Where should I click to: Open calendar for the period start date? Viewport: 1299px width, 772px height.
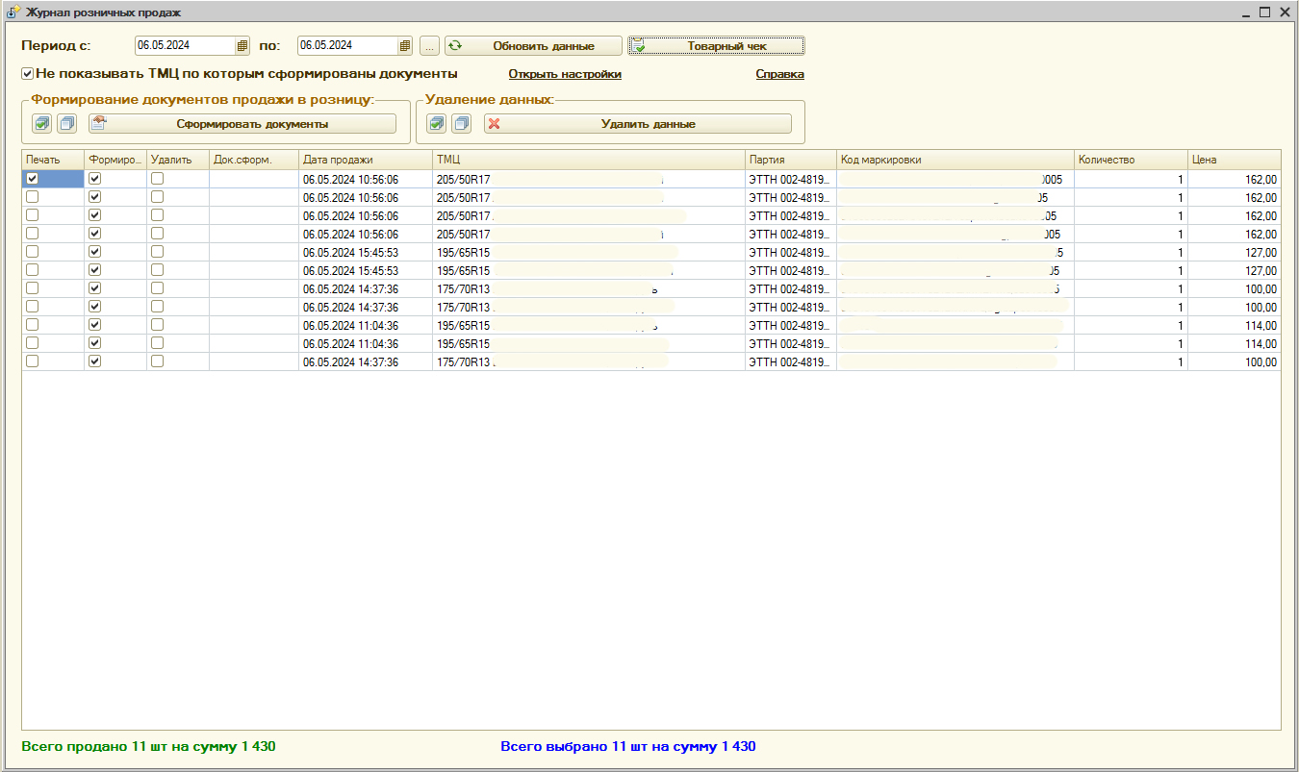[242, 45]
